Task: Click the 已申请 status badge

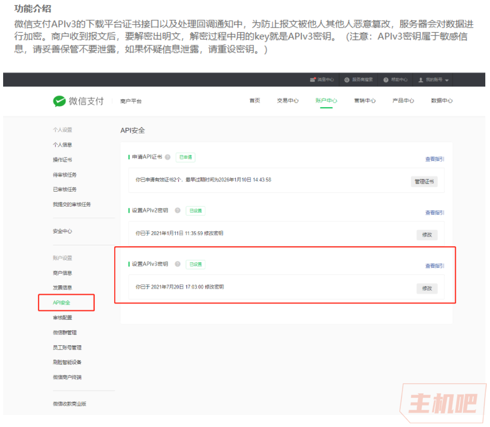Action: [186, 157]
